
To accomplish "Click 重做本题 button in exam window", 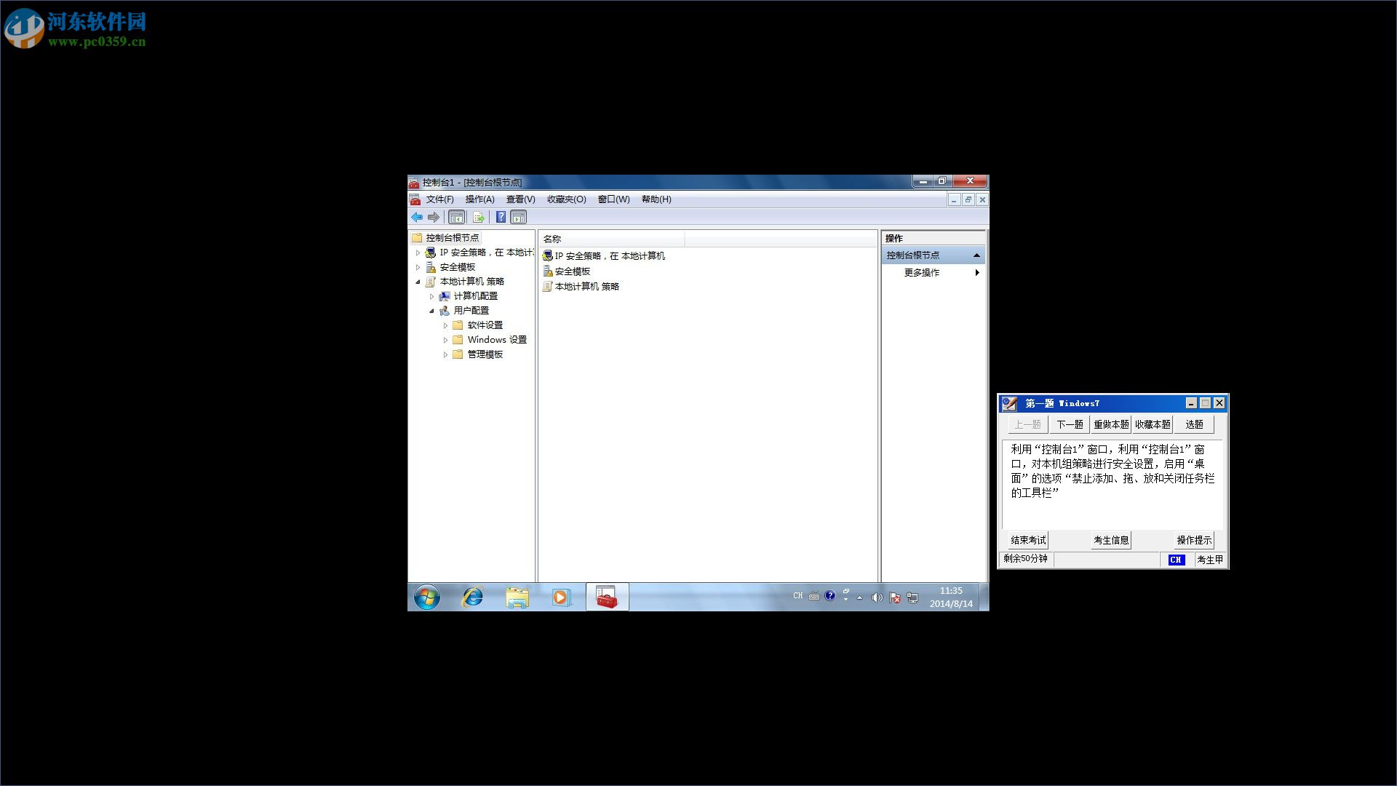I will pyautogui.click(x=1111, y=424).
